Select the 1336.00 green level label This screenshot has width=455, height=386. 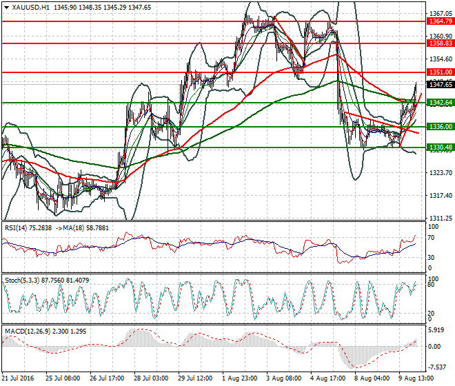tap(441, 127)
